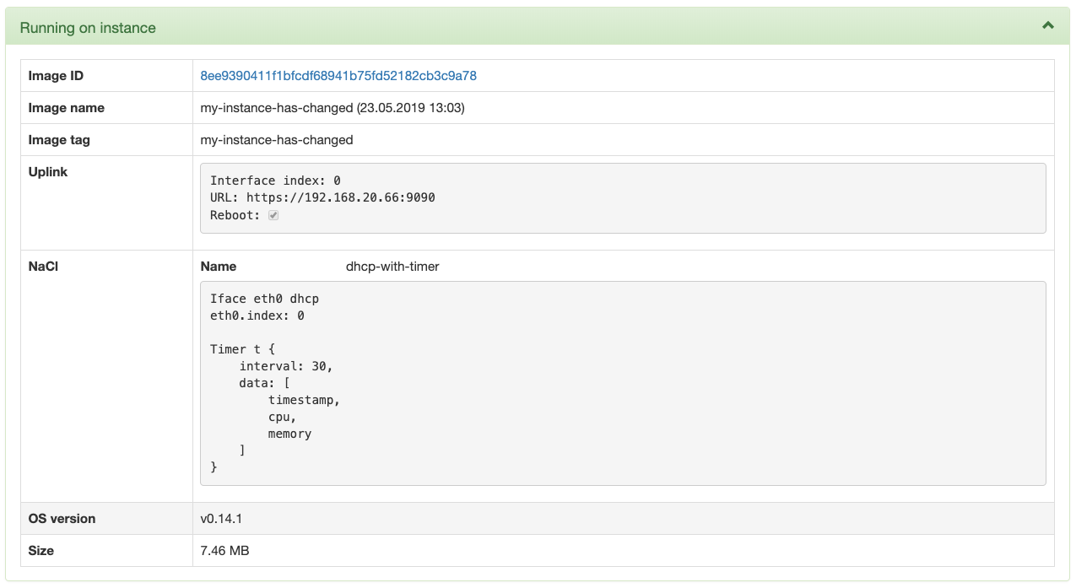Image resolution: width=1076 pixels, height=588 pixels.
Task: Collapse the Running on instance panel chevron
Action: 1048,25
